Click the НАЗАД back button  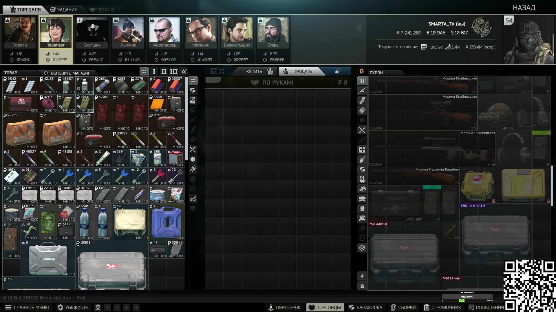[x=524, y=8]
